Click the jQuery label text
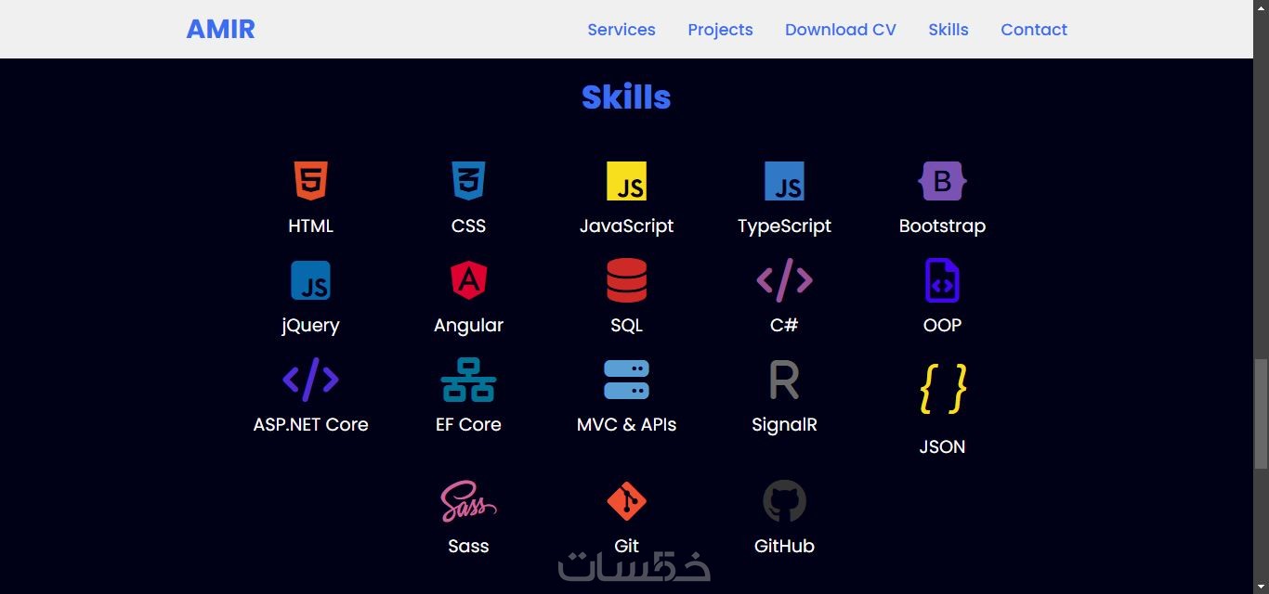Image resolution: width=1269 pixels, height=594 pixels. tap(310, 326)
